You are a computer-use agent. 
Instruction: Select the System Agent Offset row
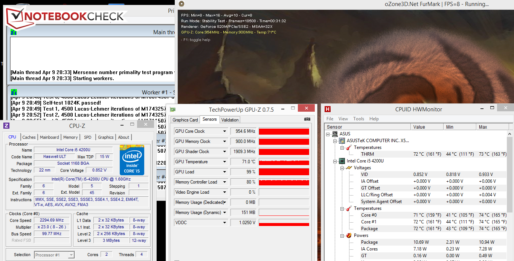tap(416, 202)
